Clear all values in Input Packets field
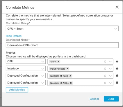This screenshot has height=107, width=123. (105, 69)
